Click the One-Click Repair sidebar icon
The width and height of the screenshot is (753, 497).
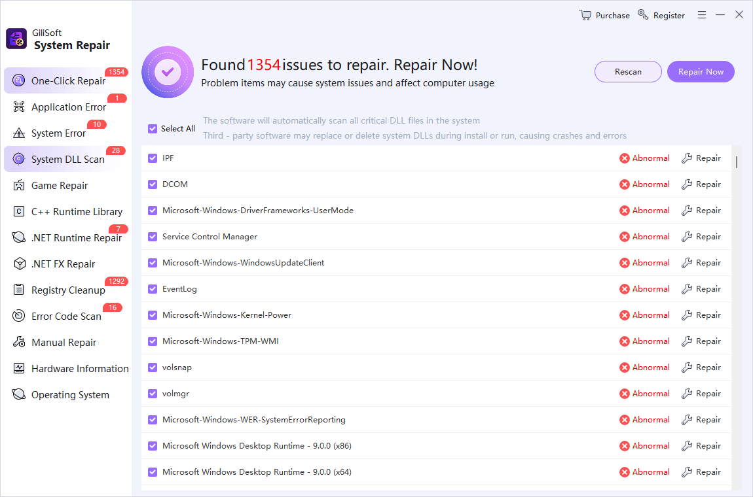tap(19, 80)
